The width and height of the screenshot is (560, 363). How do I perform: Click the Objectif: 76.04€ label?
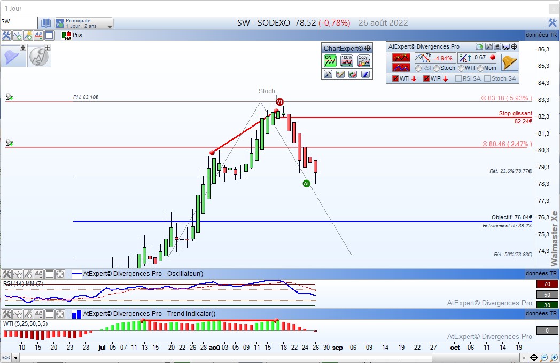click(x=512, y=217)
